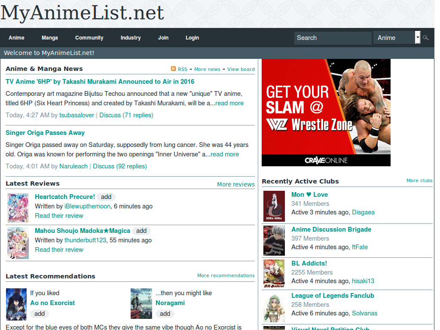Click the orange RSS feed icon

[x=174, y=69]
